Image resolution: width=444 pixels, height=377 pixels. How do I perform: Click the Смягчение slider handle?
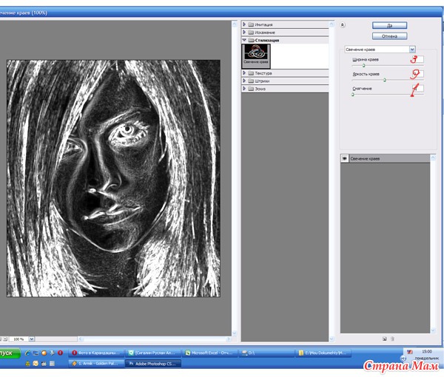pos(353,95)
